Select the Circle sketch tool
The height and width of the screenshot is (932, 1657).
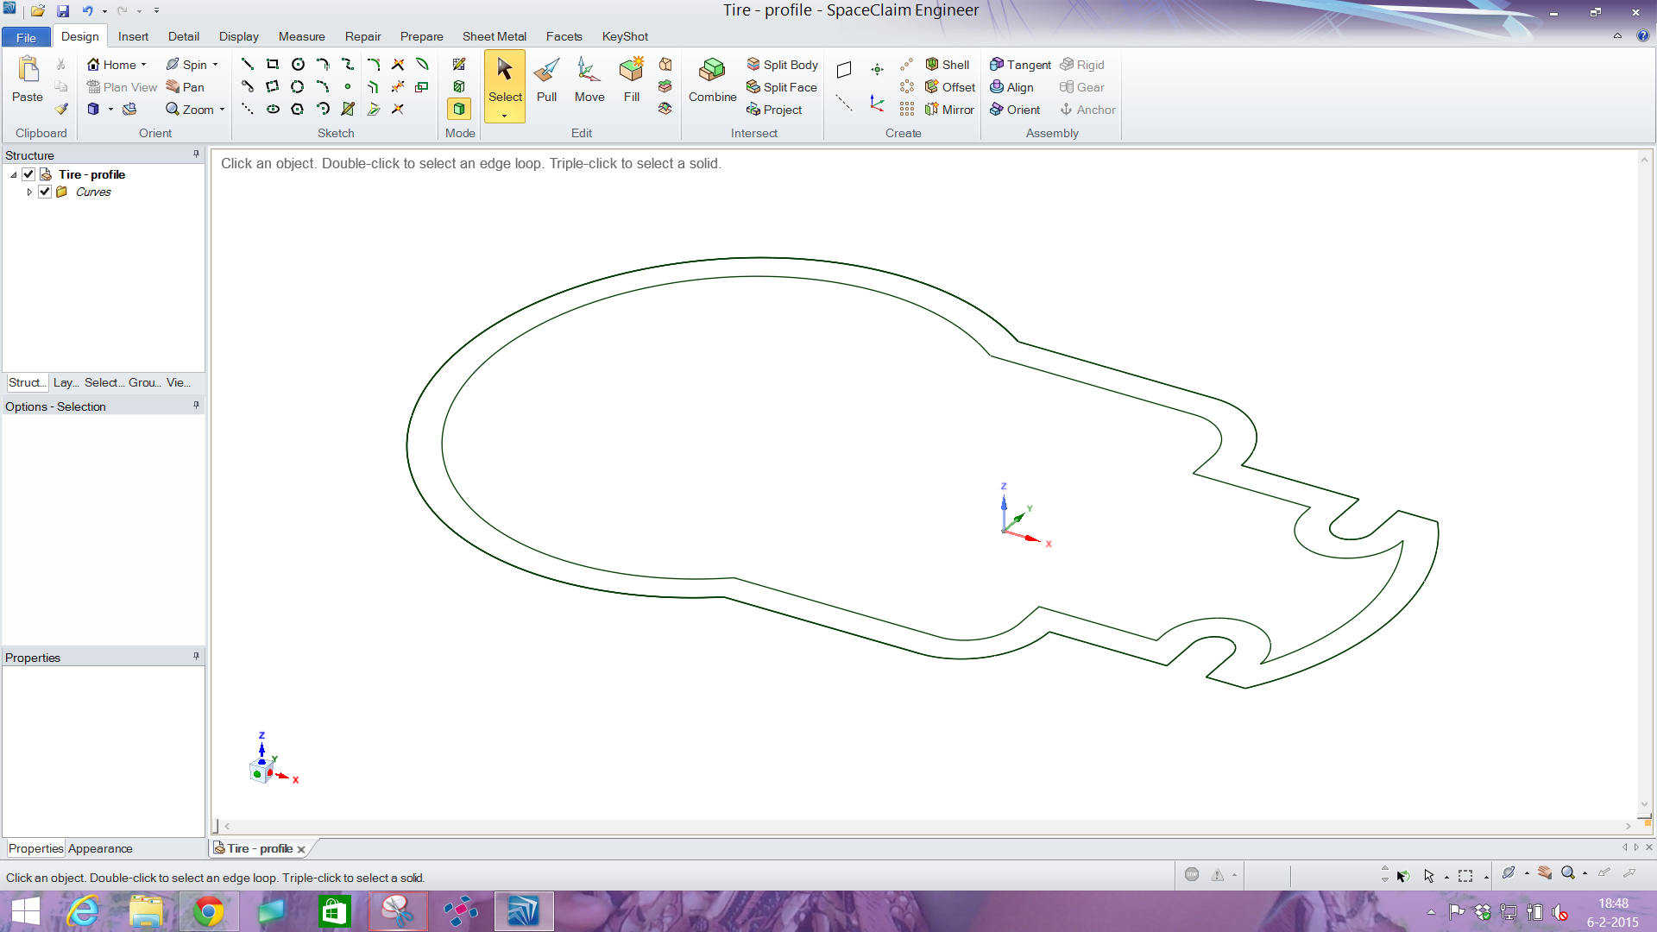point(298,65)
